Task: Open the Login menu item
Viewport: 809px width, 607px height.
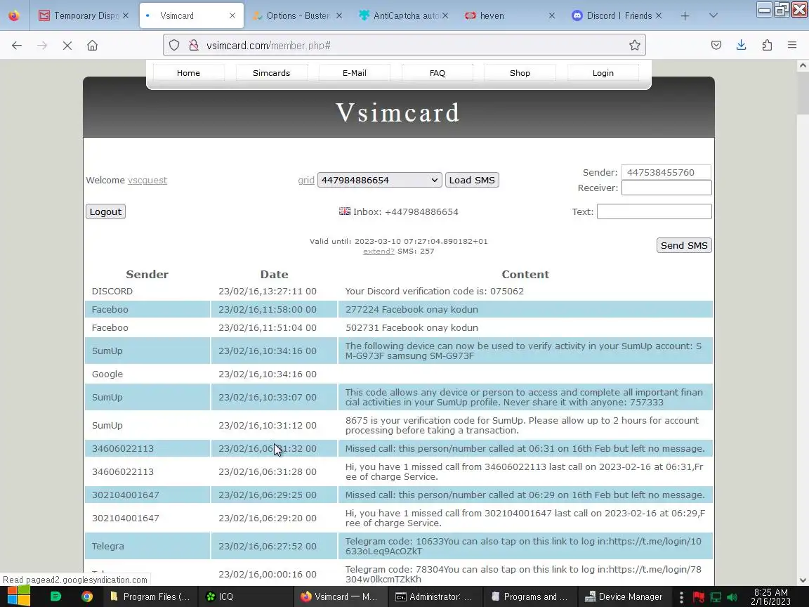Action: [603, 73]
